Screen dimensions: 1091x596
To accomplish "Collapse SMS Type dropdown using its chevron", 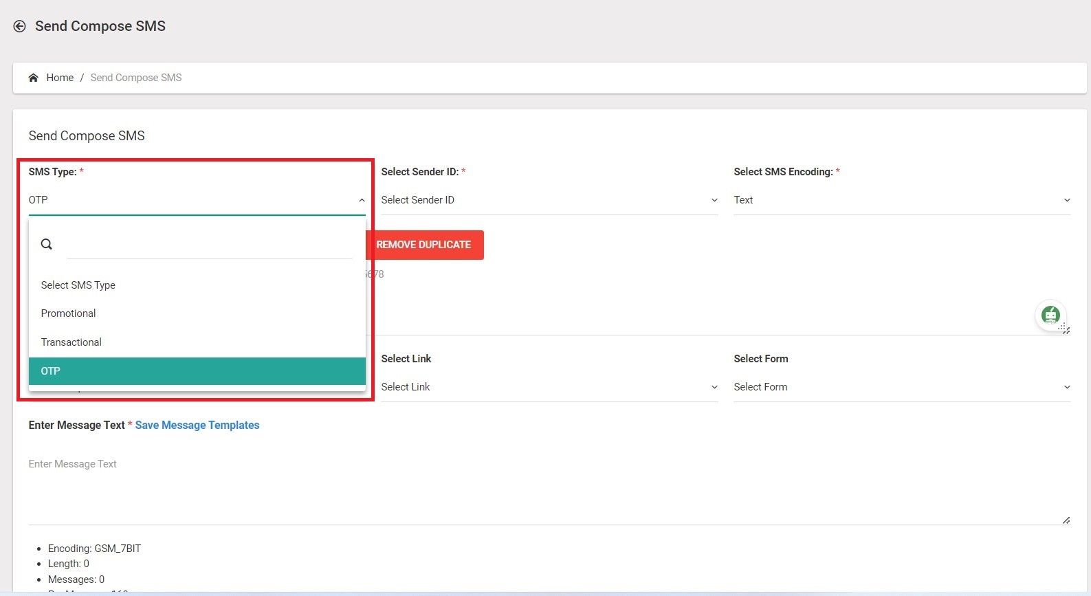I will pos(362,200).
